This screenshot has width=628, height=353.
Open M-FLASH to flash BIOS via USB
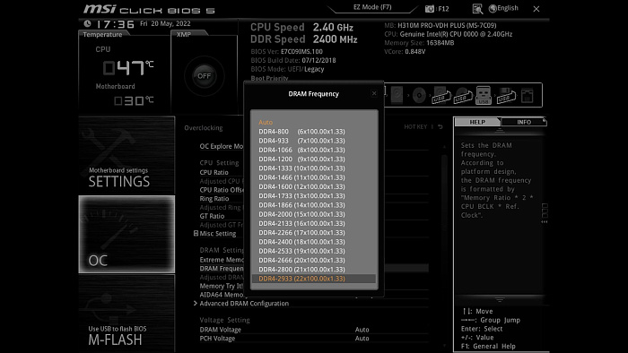coord(126,314)
